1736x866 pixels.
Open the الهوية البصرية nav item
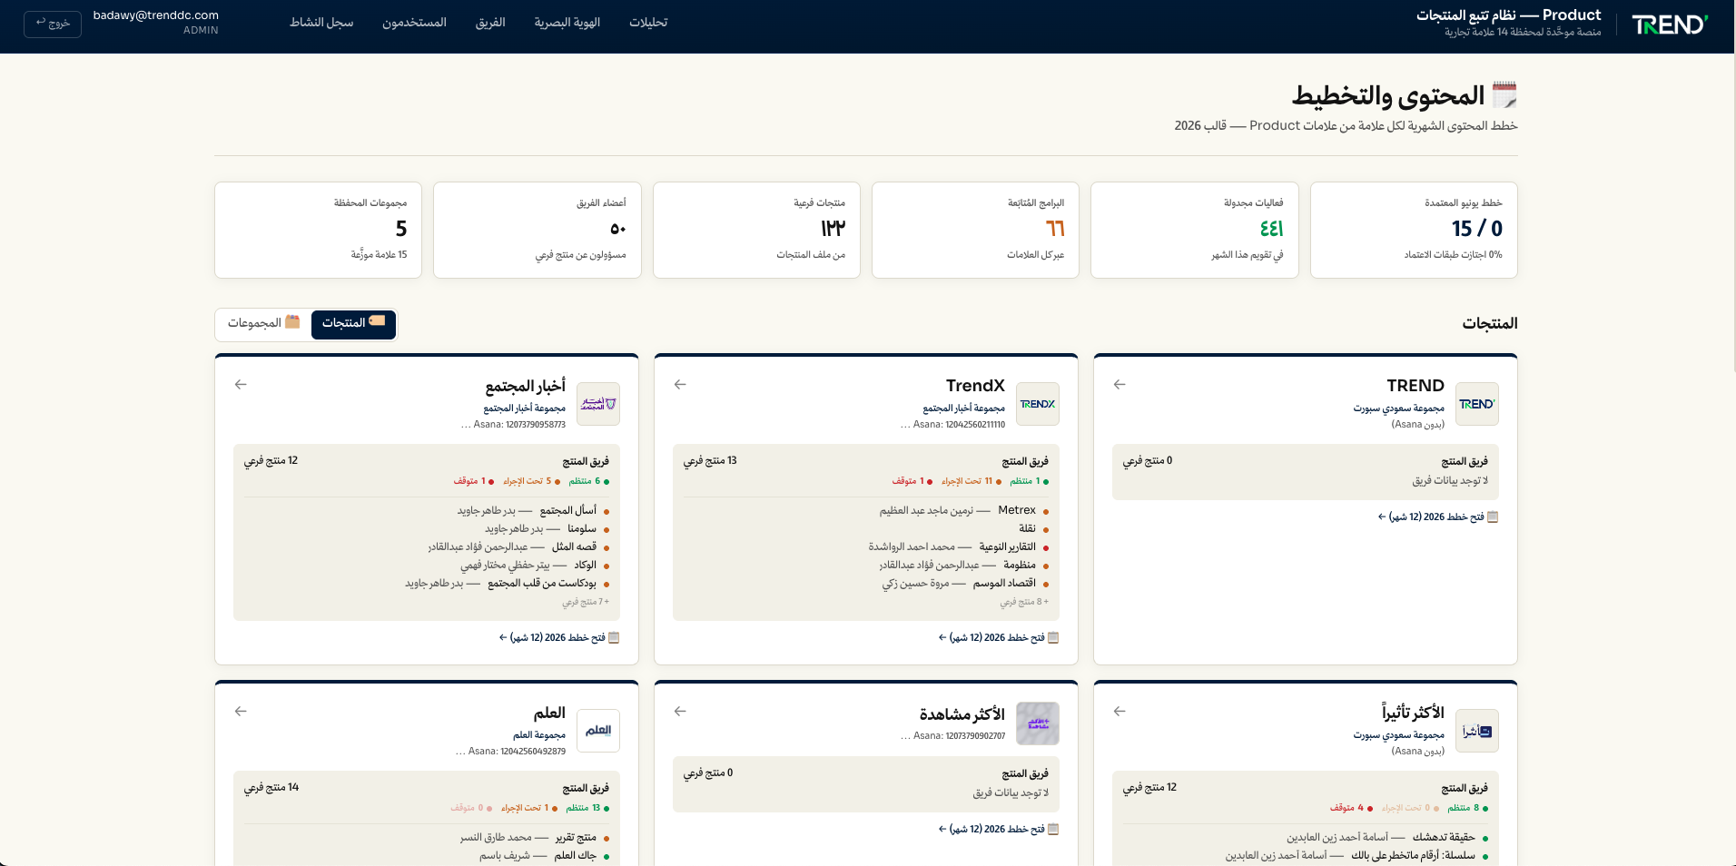567,23
